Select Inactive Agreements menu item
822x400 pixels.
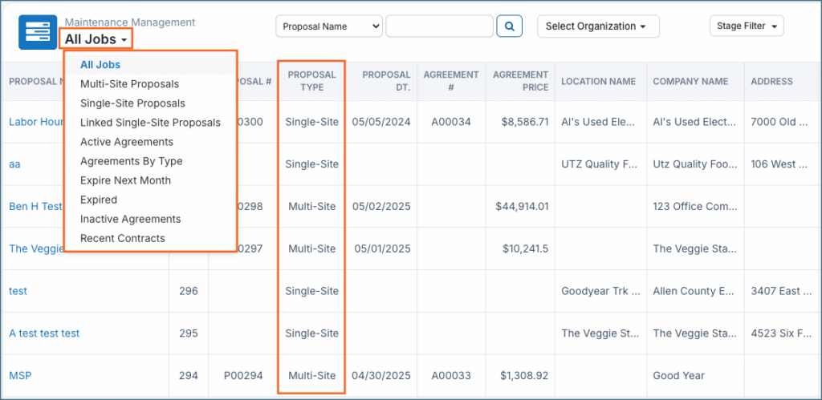(x=130, y=219)
